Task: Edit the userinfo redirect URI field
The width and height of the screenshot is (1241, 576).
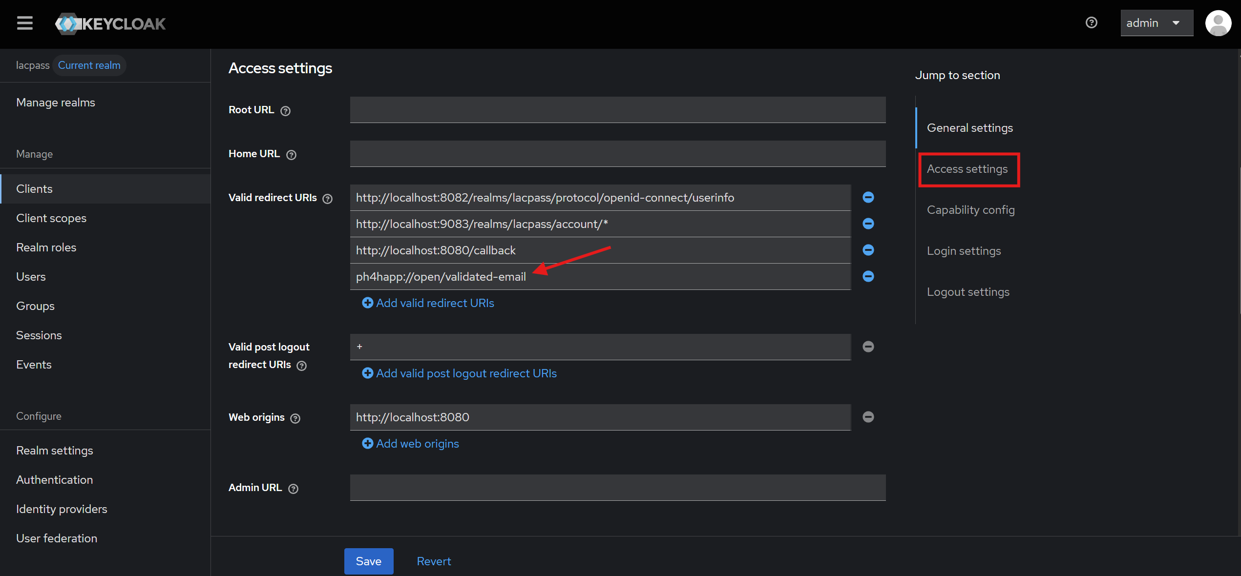Action: (600, 198)
